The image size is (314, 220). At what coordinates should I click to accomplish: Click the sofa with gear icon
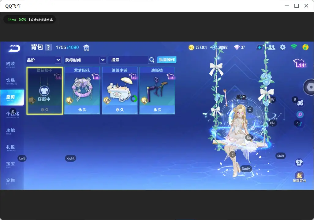[x=300, y=103]
